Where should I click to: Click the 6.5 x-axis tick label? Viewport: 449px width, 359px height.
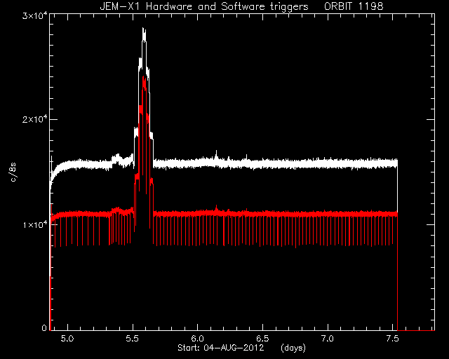tap(262, 339)
